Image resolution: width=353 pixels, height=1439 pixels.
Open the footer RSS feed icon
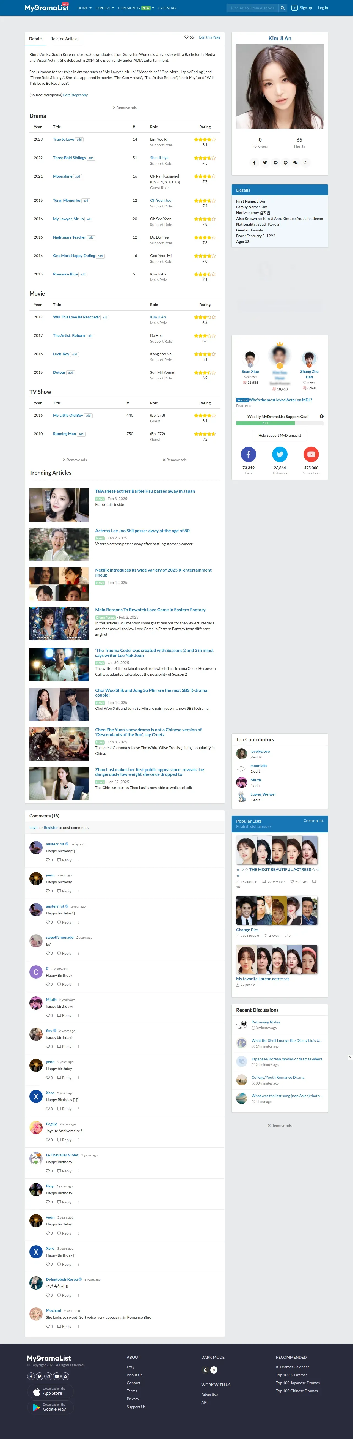tap(65, 1376)
